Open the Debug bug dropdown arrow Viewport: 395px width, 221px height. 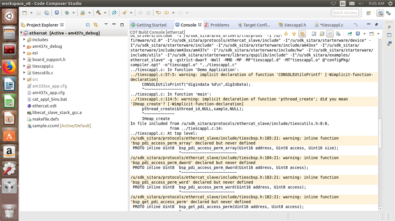click(x=73, y=13)
